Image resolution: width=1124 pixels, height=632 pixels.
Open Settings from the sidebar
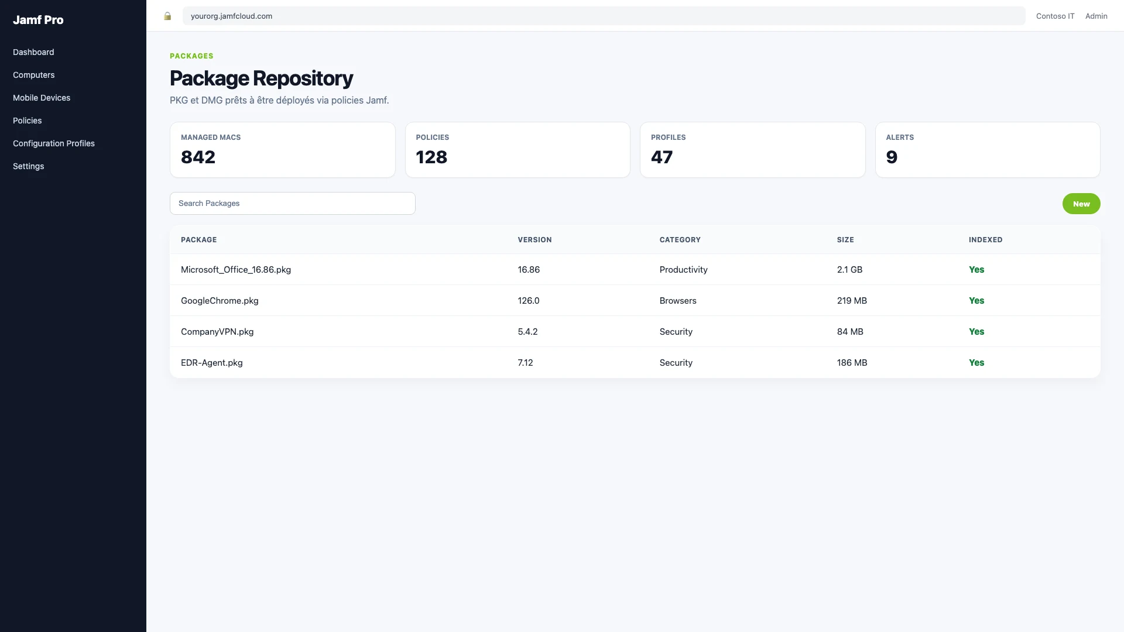(x=29, y=166)
